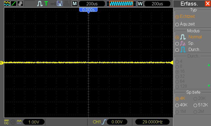Click the 200us window timebase value
The image size is (211, 126).
(157, 4)
